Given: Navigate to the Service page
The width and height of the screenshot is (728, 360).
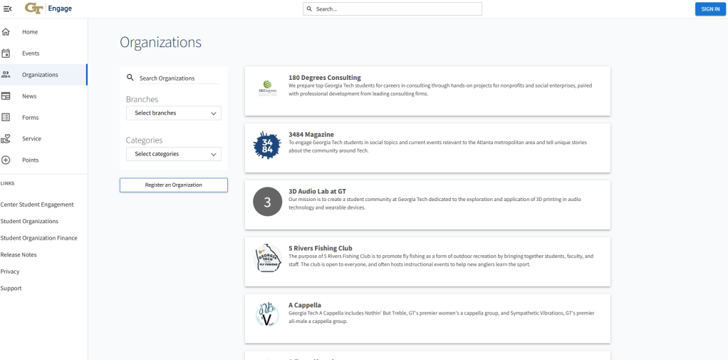Looking at the screenshot, I should coord(43,139).
